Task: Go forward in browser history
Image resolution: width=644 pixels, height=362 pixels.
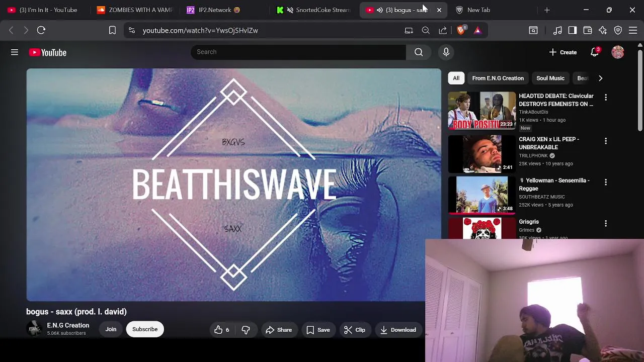Action: click(26, 30)
